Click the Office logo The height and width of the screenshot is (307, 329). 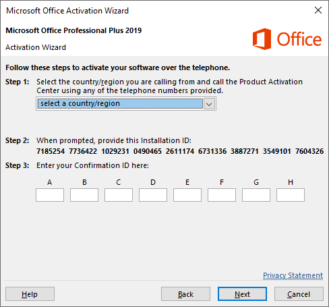[x=287, y=39]
